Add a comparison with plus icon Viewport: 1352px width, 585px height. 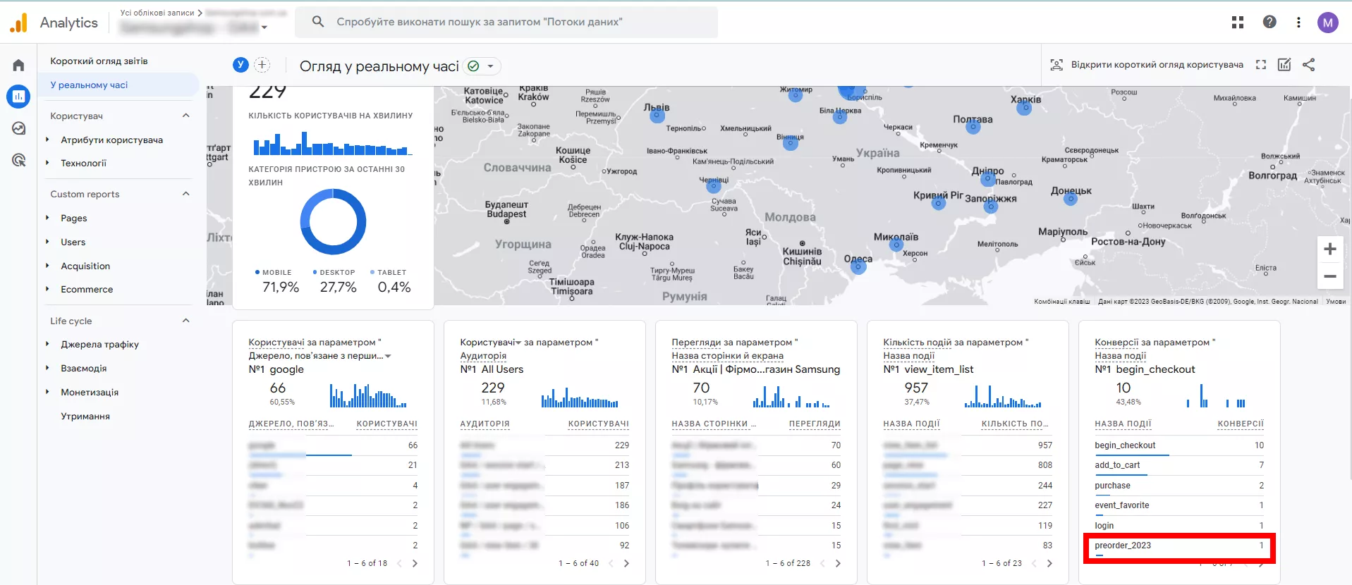(x=262, y=65)
